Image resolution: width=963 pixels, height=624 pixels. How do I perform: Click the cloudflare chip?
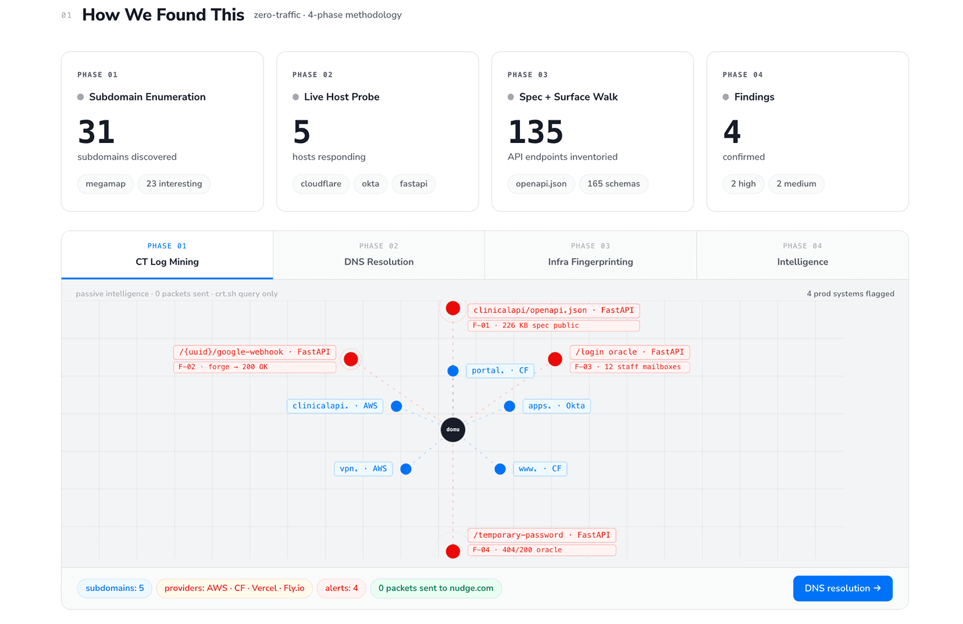321,184
